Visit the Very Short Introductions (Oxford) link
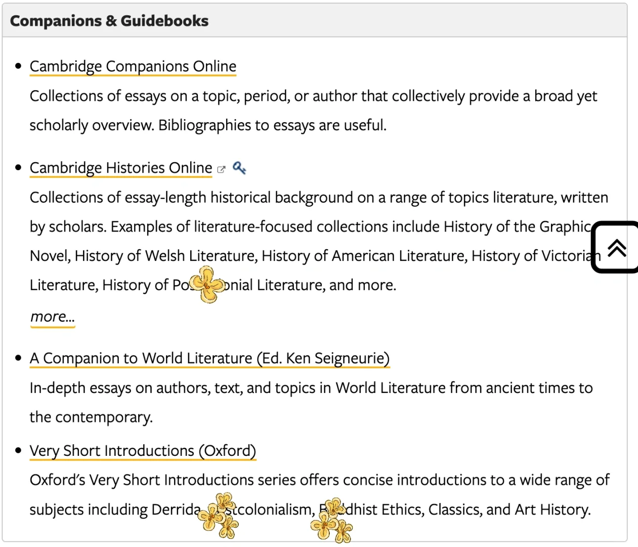638x547 pixels. (x=143, y=450)
